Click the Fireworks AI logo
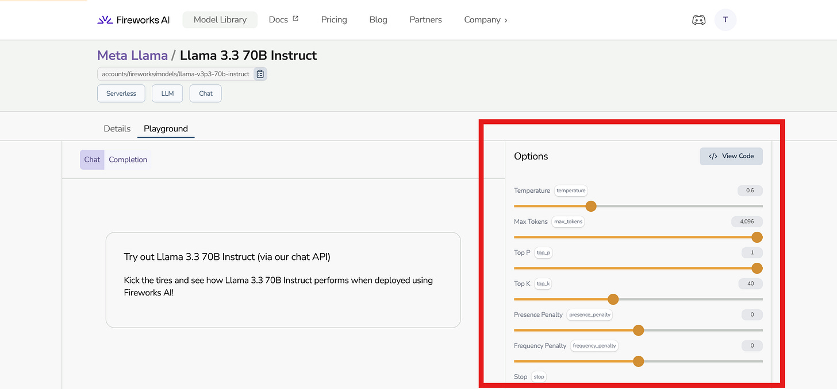The height and width of the screenshot is (389, 837). click(x=133, y=20)
